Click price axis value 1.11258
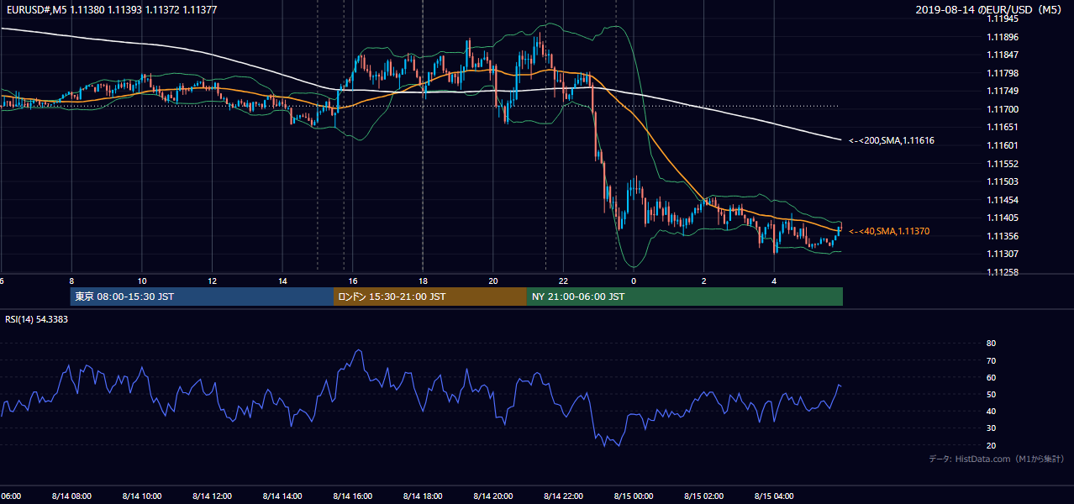 point(1003,272)
